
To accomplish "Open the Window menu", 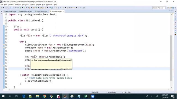I will [x=49, y=5].
